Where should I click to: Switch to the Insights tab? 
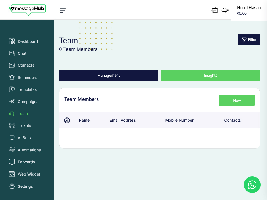tap(211, 76)
